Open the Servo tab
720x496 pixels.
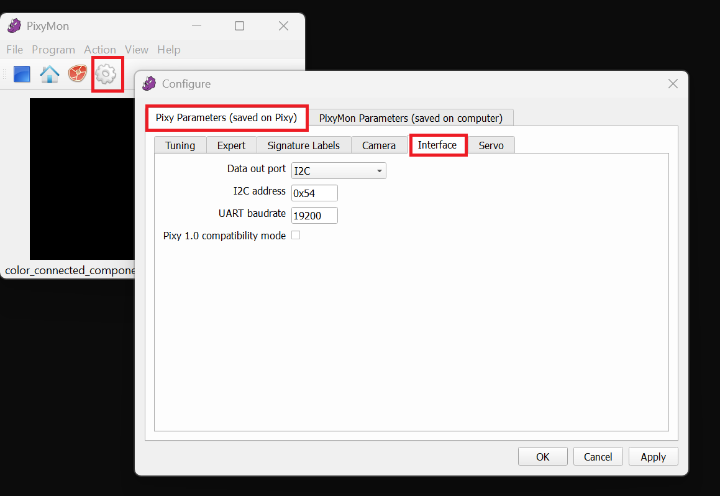[491, 145]
